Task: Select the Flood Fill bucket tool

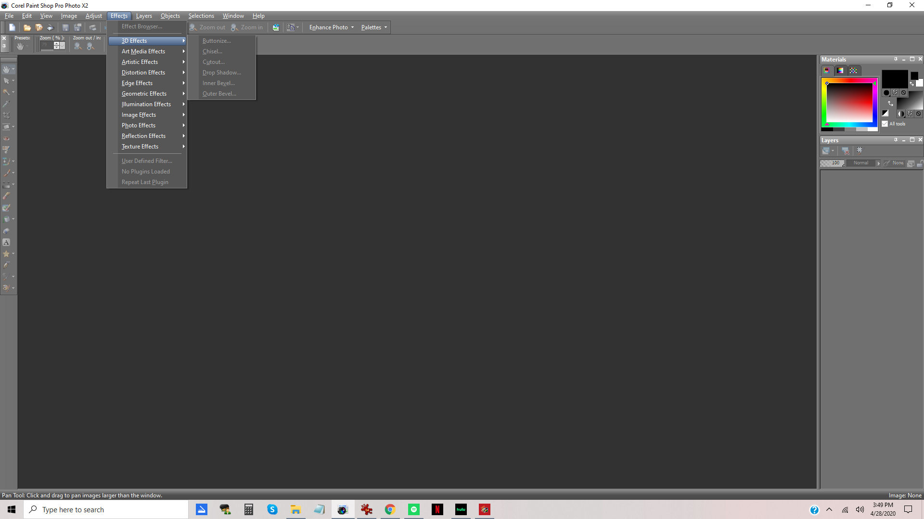Action: click(x=6, y=219)
